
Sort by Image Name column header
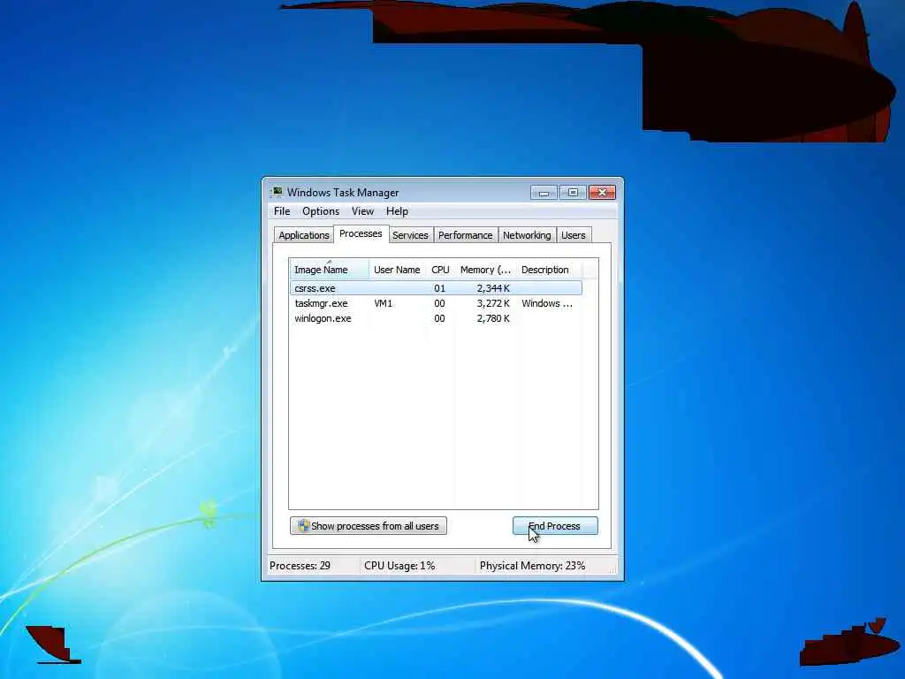329,269
